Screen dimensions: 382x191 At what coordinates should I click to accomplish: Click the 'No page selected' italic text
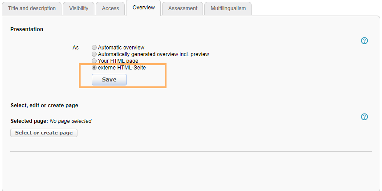tap(70, 121)
